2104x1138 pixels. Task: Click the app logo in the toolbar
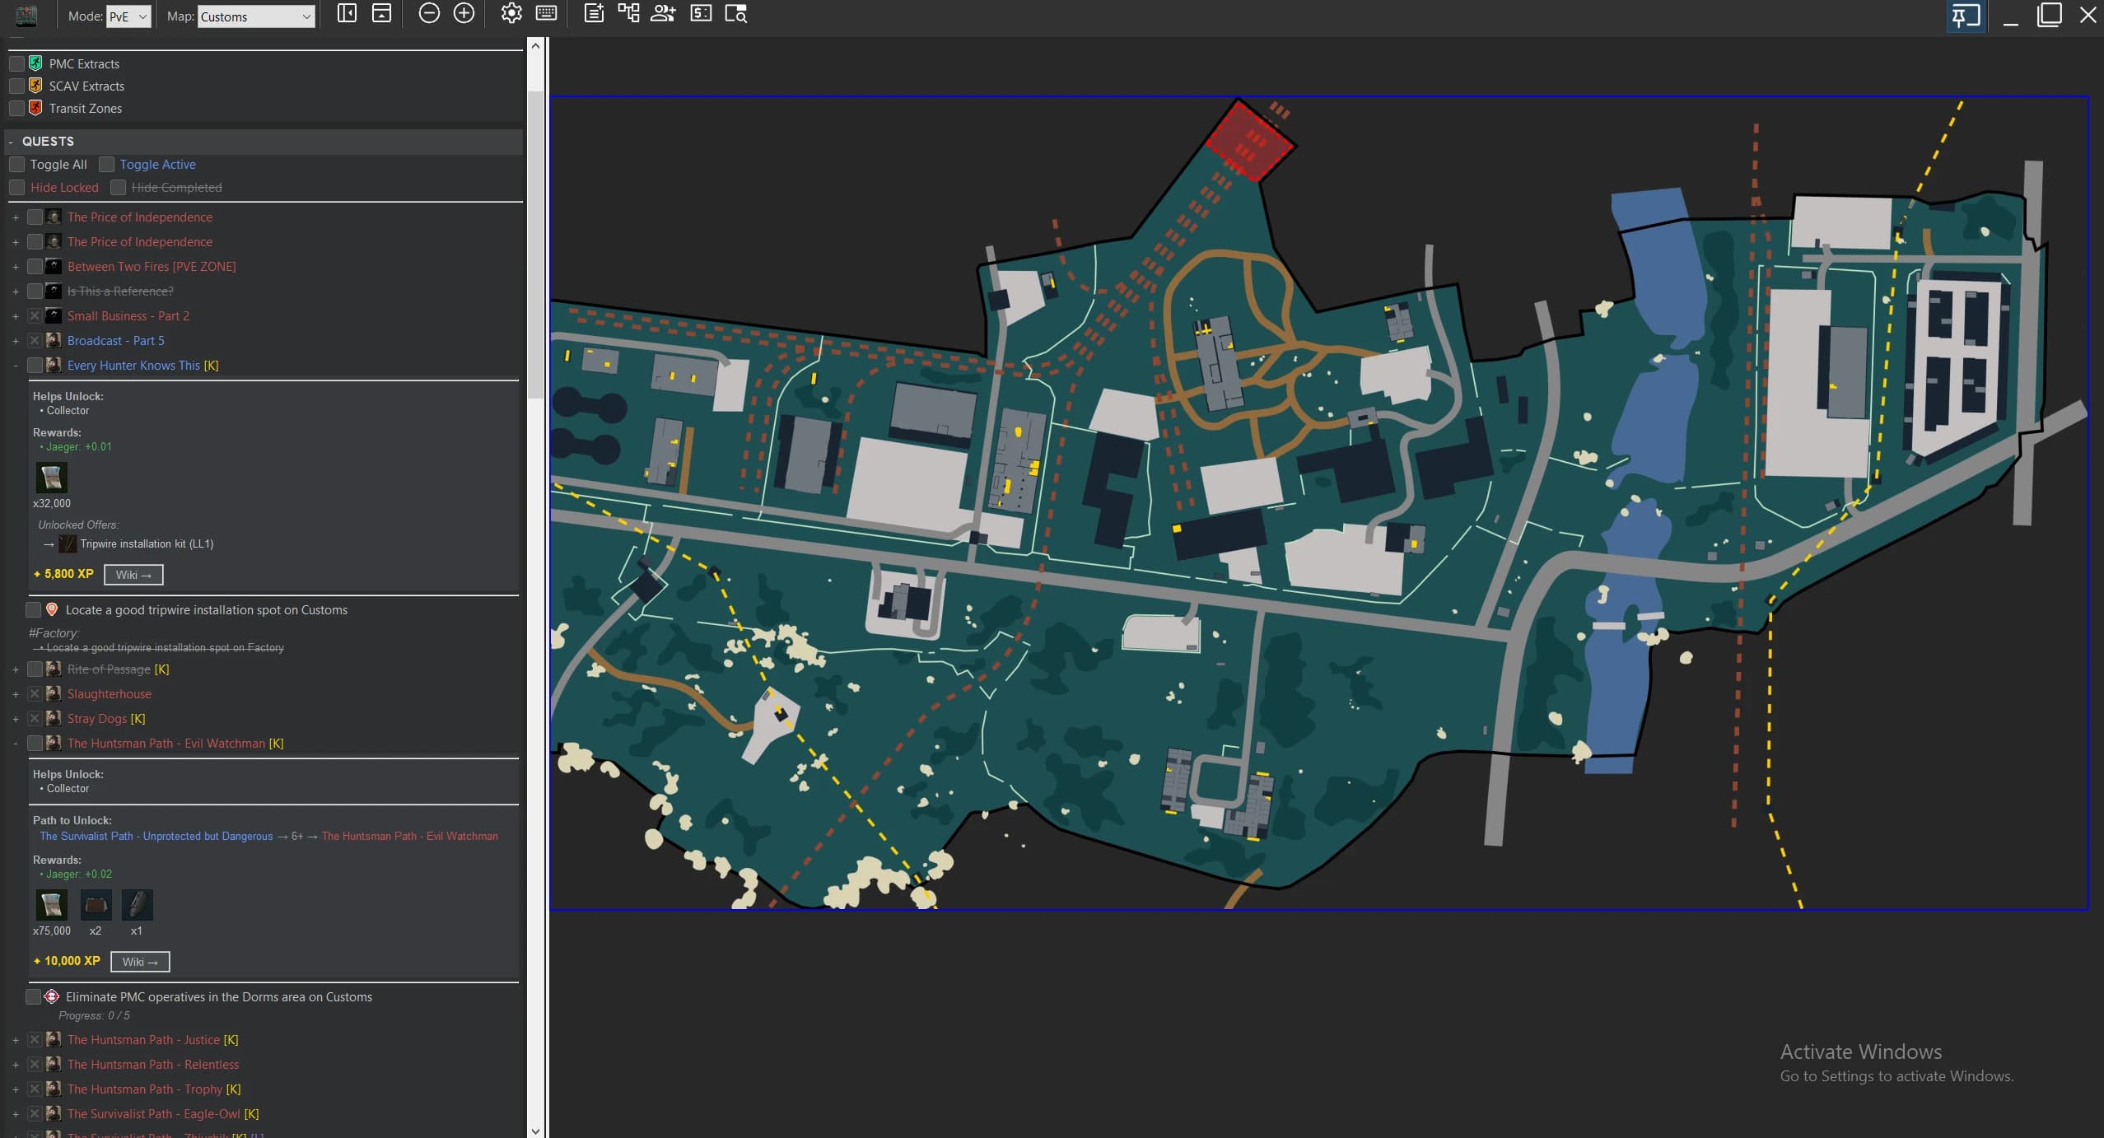point(26,16)
